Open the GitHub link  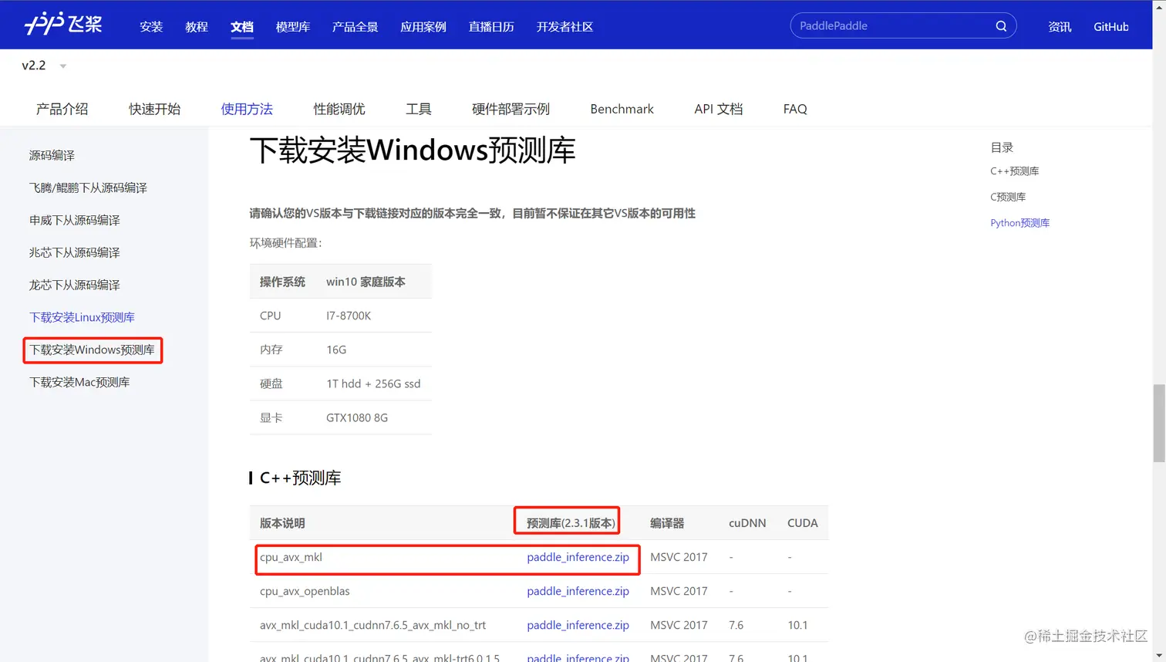[x=1111, y=27]
